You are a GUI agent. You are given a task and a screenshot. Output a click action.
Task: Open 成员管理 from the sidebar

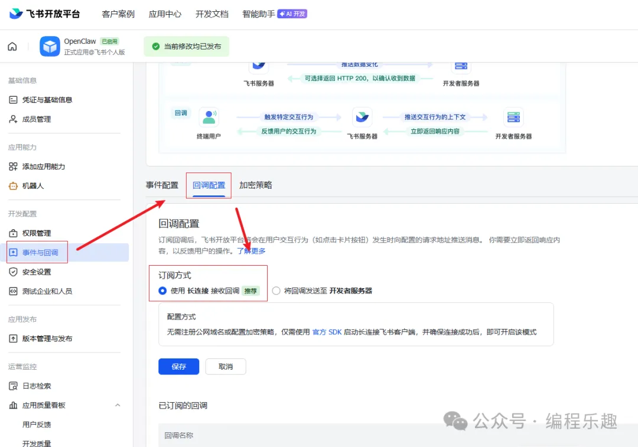(x=37, y=119)
